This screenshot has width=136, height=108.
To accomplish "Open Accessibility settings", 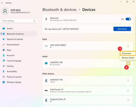I will [19, 72].
